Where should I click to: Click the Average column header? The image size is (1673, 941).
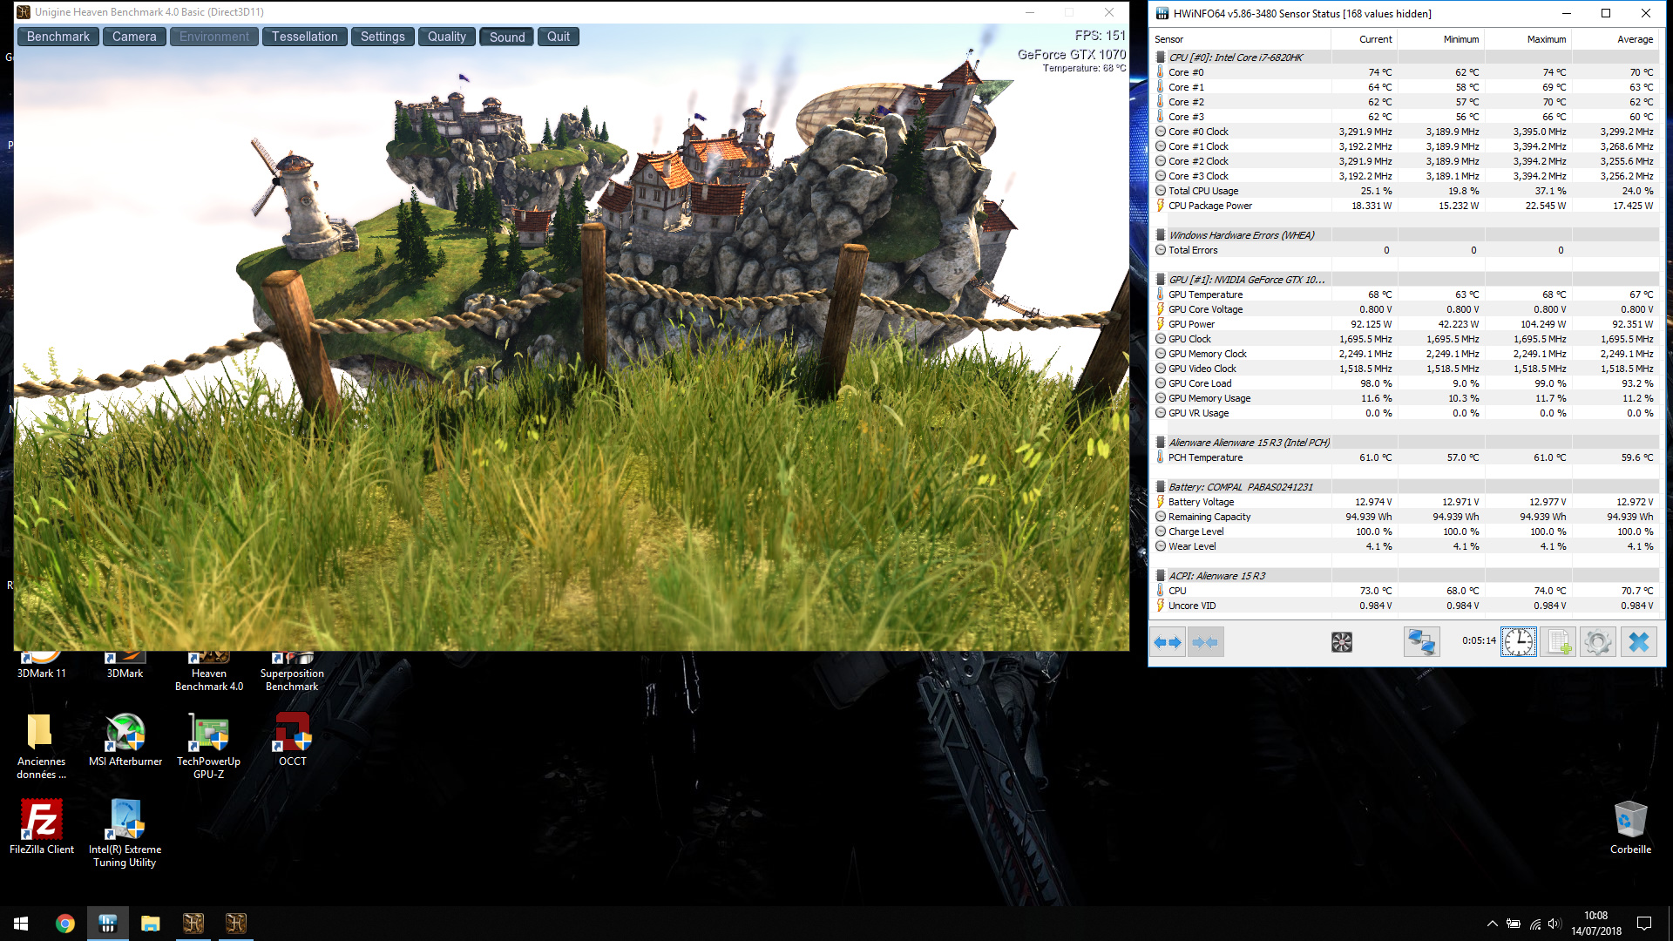coord(1615,39)
